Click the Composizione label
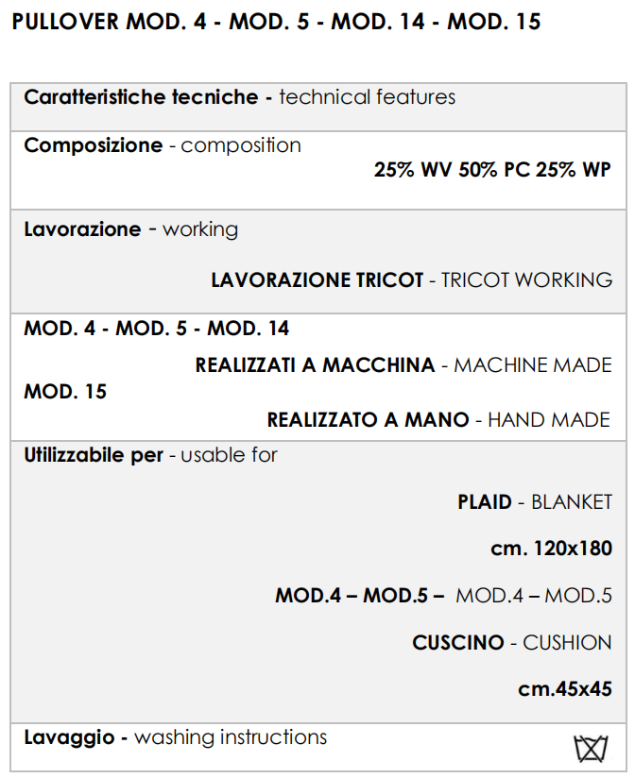635x778 pixels. (x=93, y=145)
